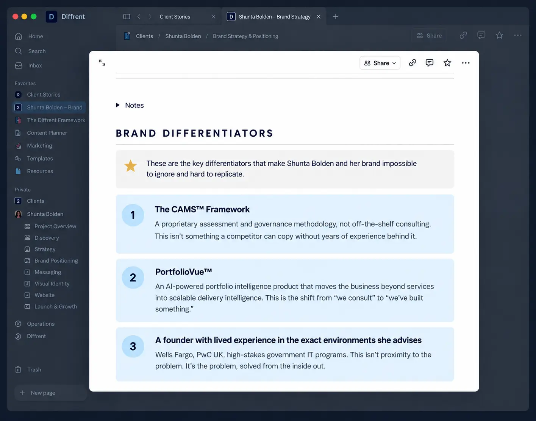Viewport: 536px width, 421px height.
Task: Click the Shunta Bolden breadcrumb
Action: point(183,36)
